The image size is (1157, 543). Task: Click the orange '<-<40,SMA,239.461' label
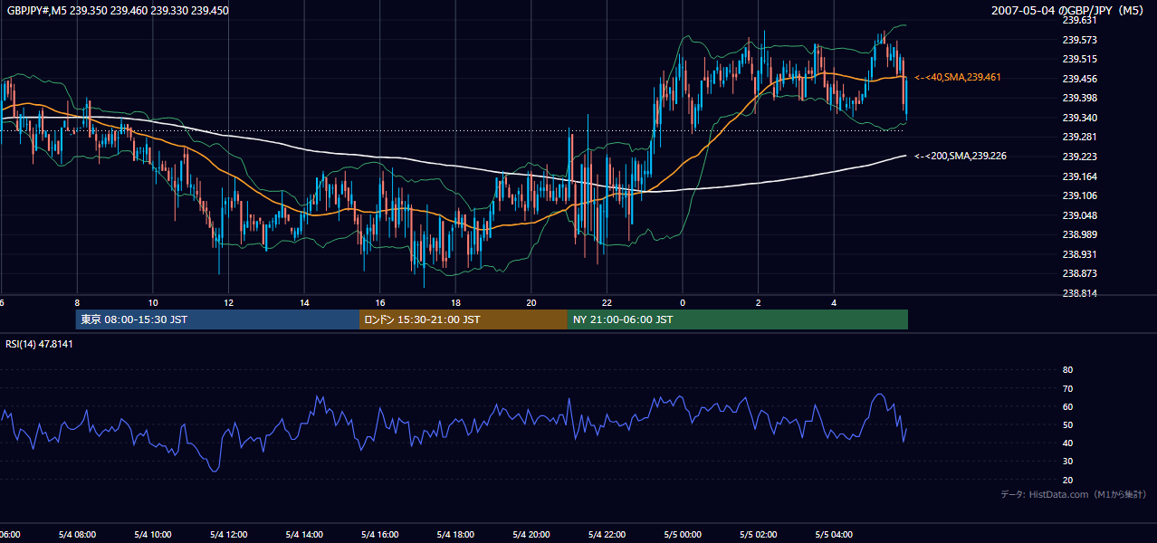click(x=957, y=78)
